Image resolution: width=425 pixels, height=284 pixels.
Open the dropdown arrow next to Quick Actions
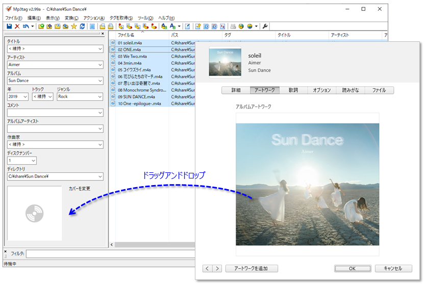179,27
